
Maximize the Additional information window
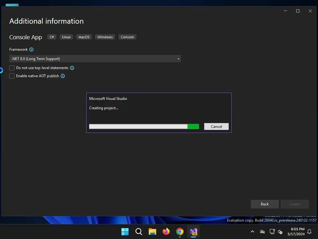(x=298, y=11)
